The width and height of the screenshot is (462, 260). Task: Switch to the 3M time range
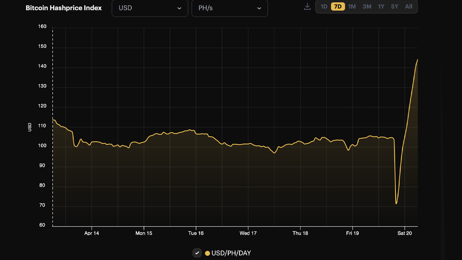tap(366, 6)
